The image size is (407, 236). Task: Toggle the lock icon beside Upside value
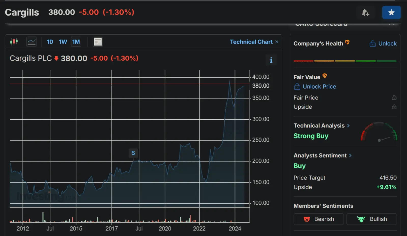[x=394, y=107]
